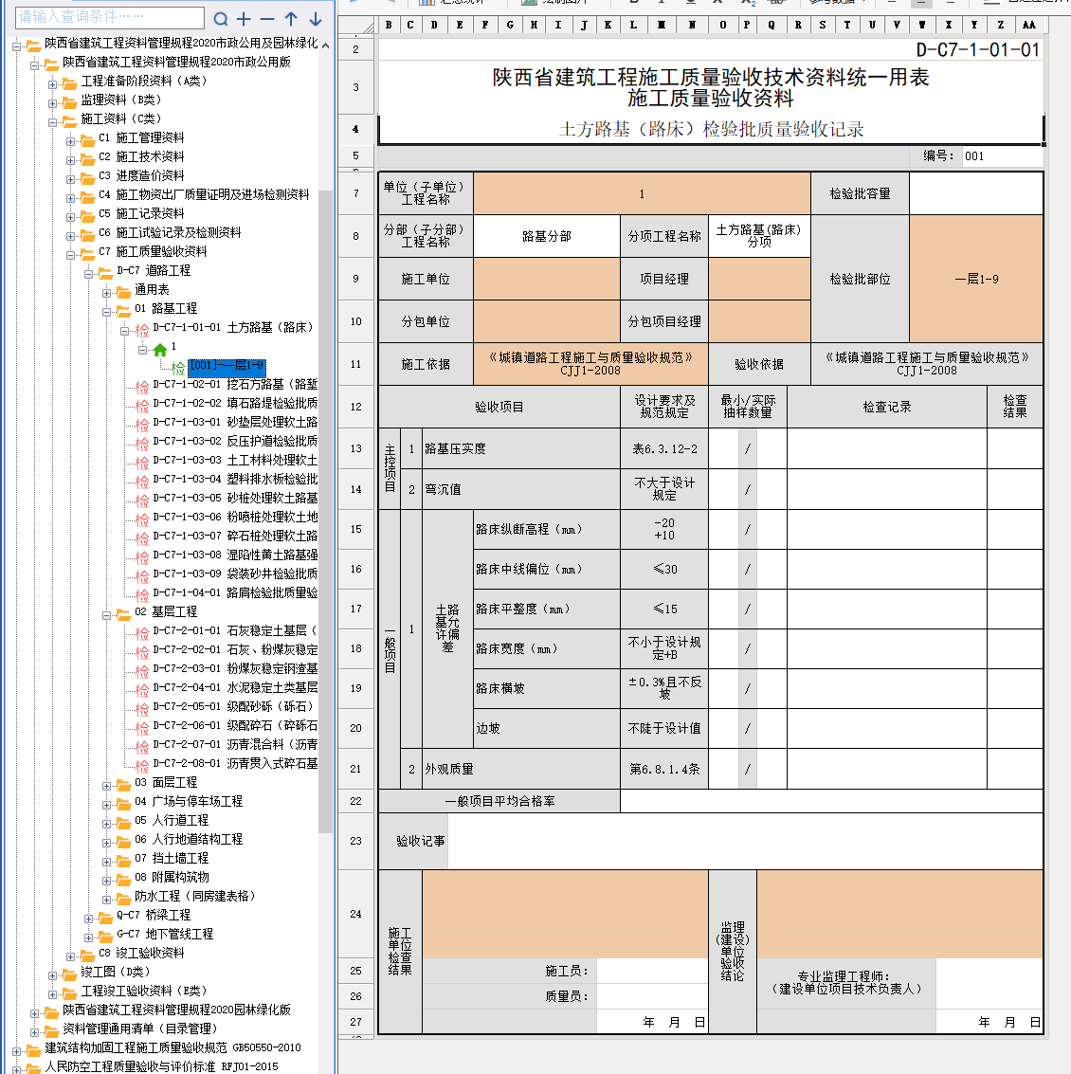Expand 03 面层工程 node
1071x1074 pixels.
pos(106,786)
